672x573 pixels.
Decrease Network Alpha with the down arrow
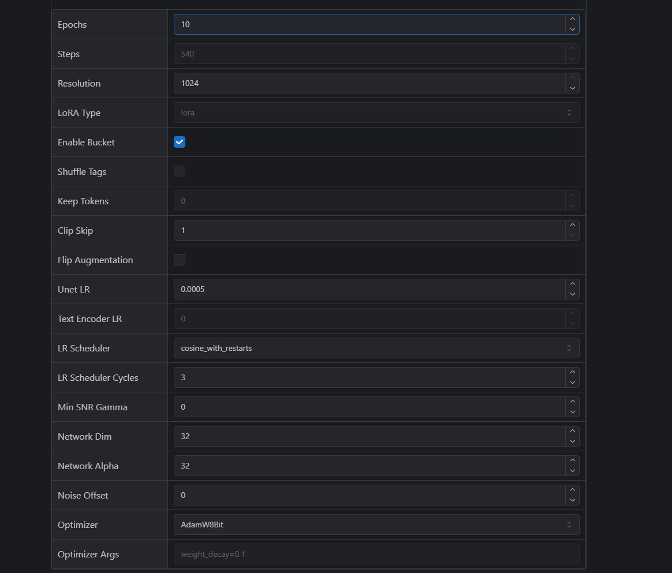573,471
